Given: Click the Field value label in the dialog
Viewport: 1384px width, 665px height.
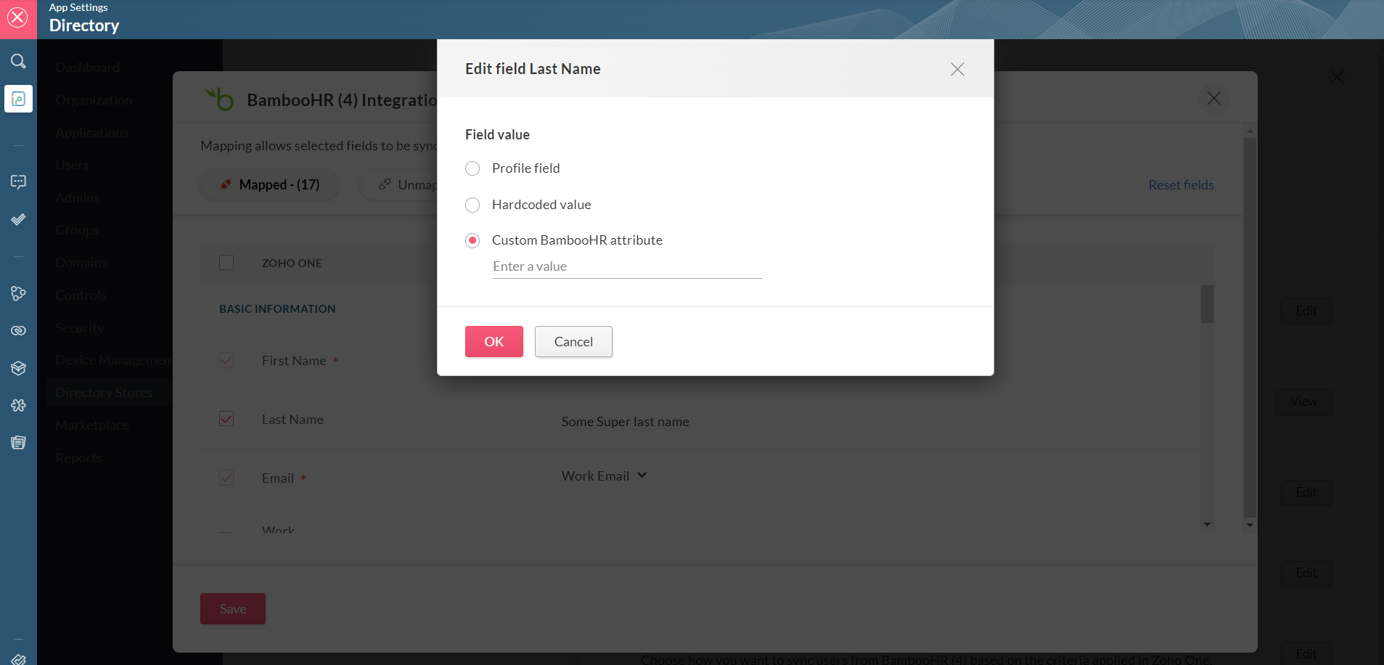Looking at the screenshot, I should (x=497, y=135).
